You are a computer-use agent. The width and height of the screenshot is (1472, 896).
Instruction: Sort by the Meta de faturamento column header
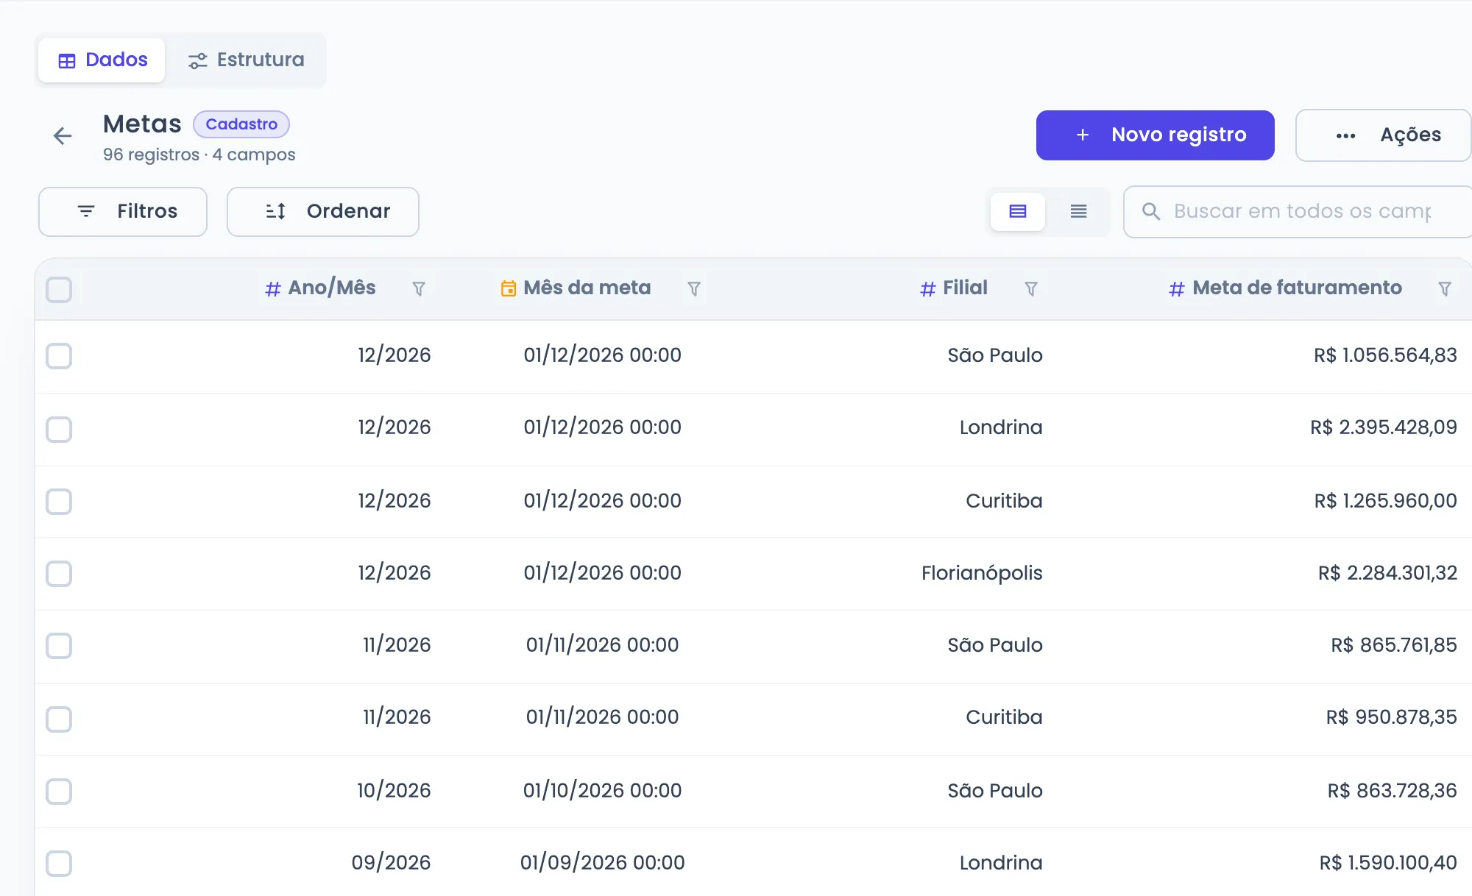[1297, 288]
